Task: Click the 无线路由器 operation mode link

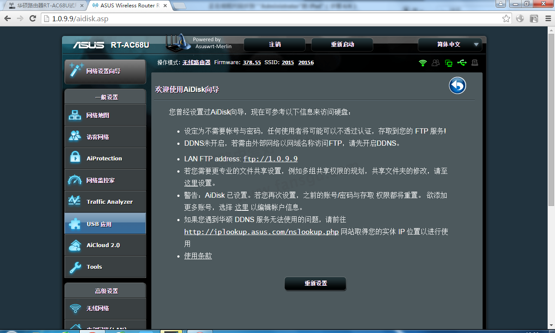Action: click(196, 62)
